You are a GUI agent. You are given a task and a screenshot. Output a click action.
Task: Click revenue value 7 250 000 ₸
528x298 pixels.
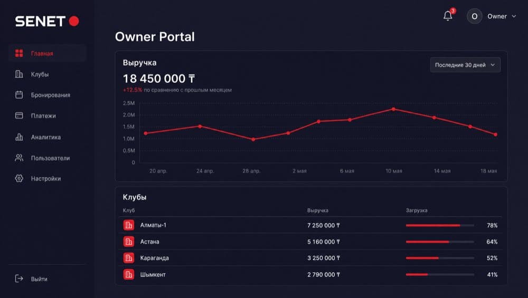pyautogui.click(x=323, y=225)
